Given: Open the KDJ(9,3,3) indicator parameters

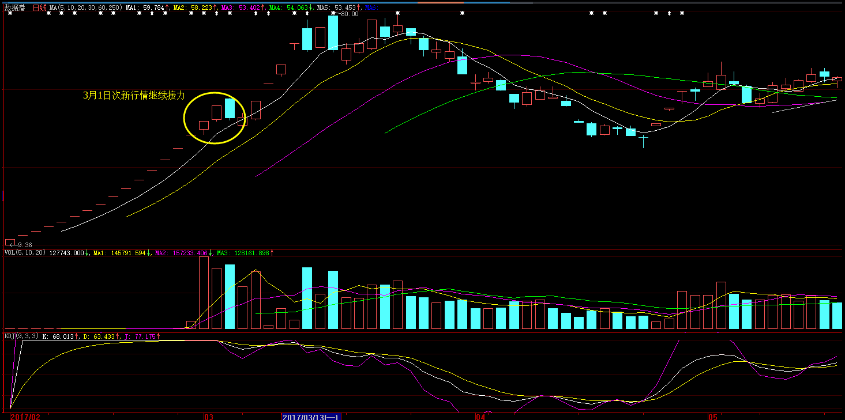Looking at the screenshot, I should [x=21, y=336].
